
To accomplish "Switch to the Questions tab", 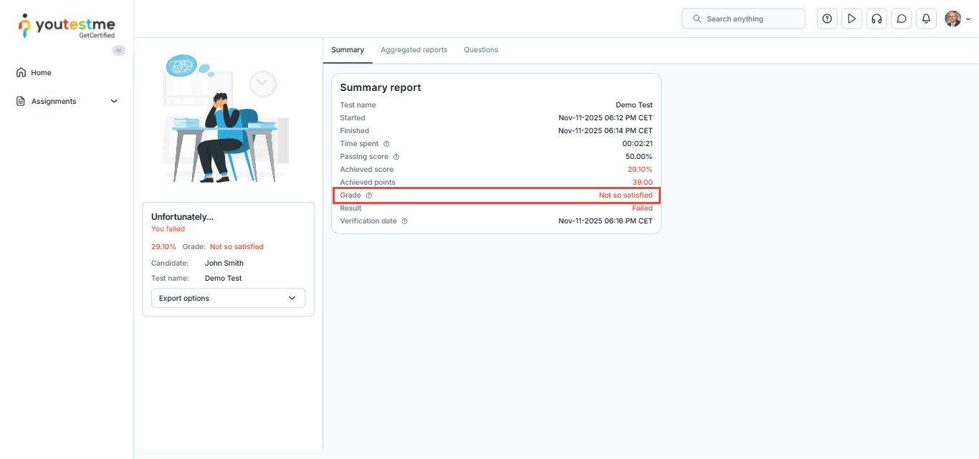I will (481, 50).
